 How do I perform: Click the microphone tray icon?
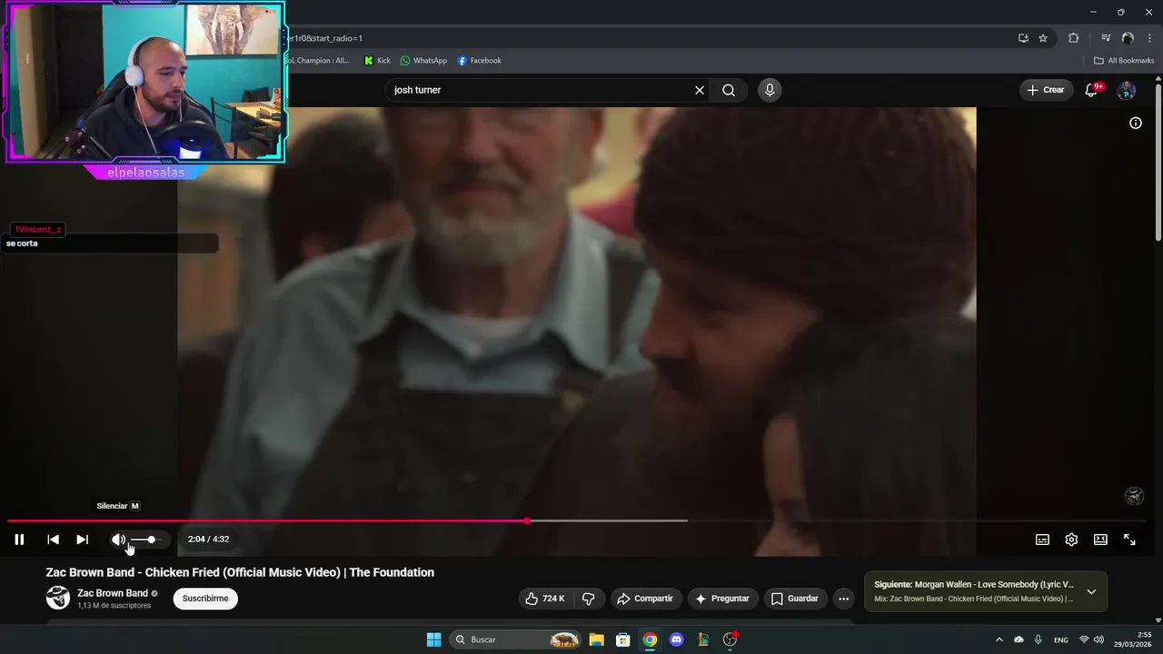pyautogui.click(x=1039, y=639)
